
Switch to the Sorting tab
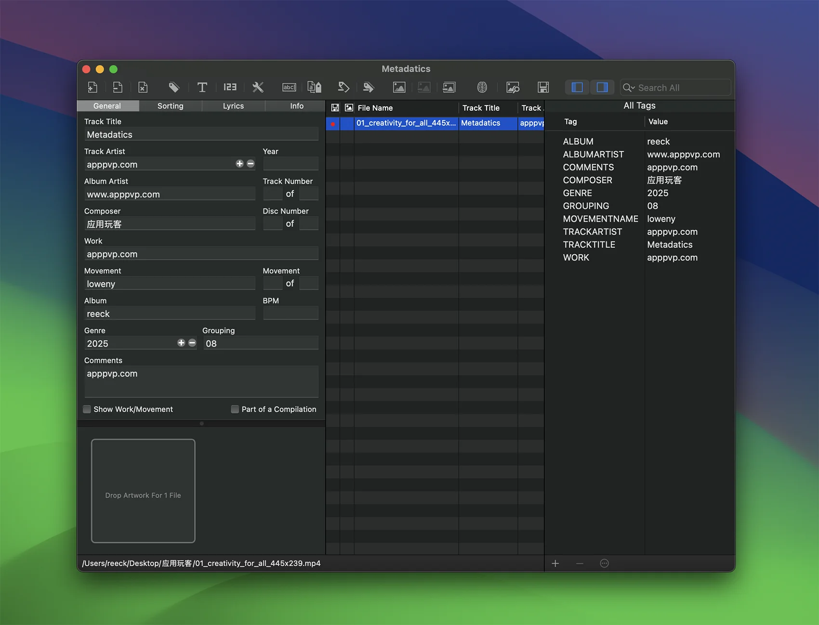click(171, 106)
